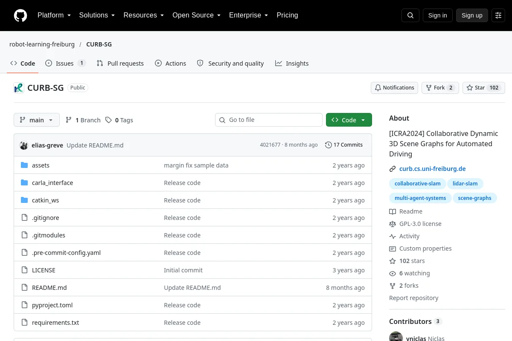This screenshot has height=341, width=512.
Task: Expand the green Code dropdown button
Action: (x=349, y=120)
